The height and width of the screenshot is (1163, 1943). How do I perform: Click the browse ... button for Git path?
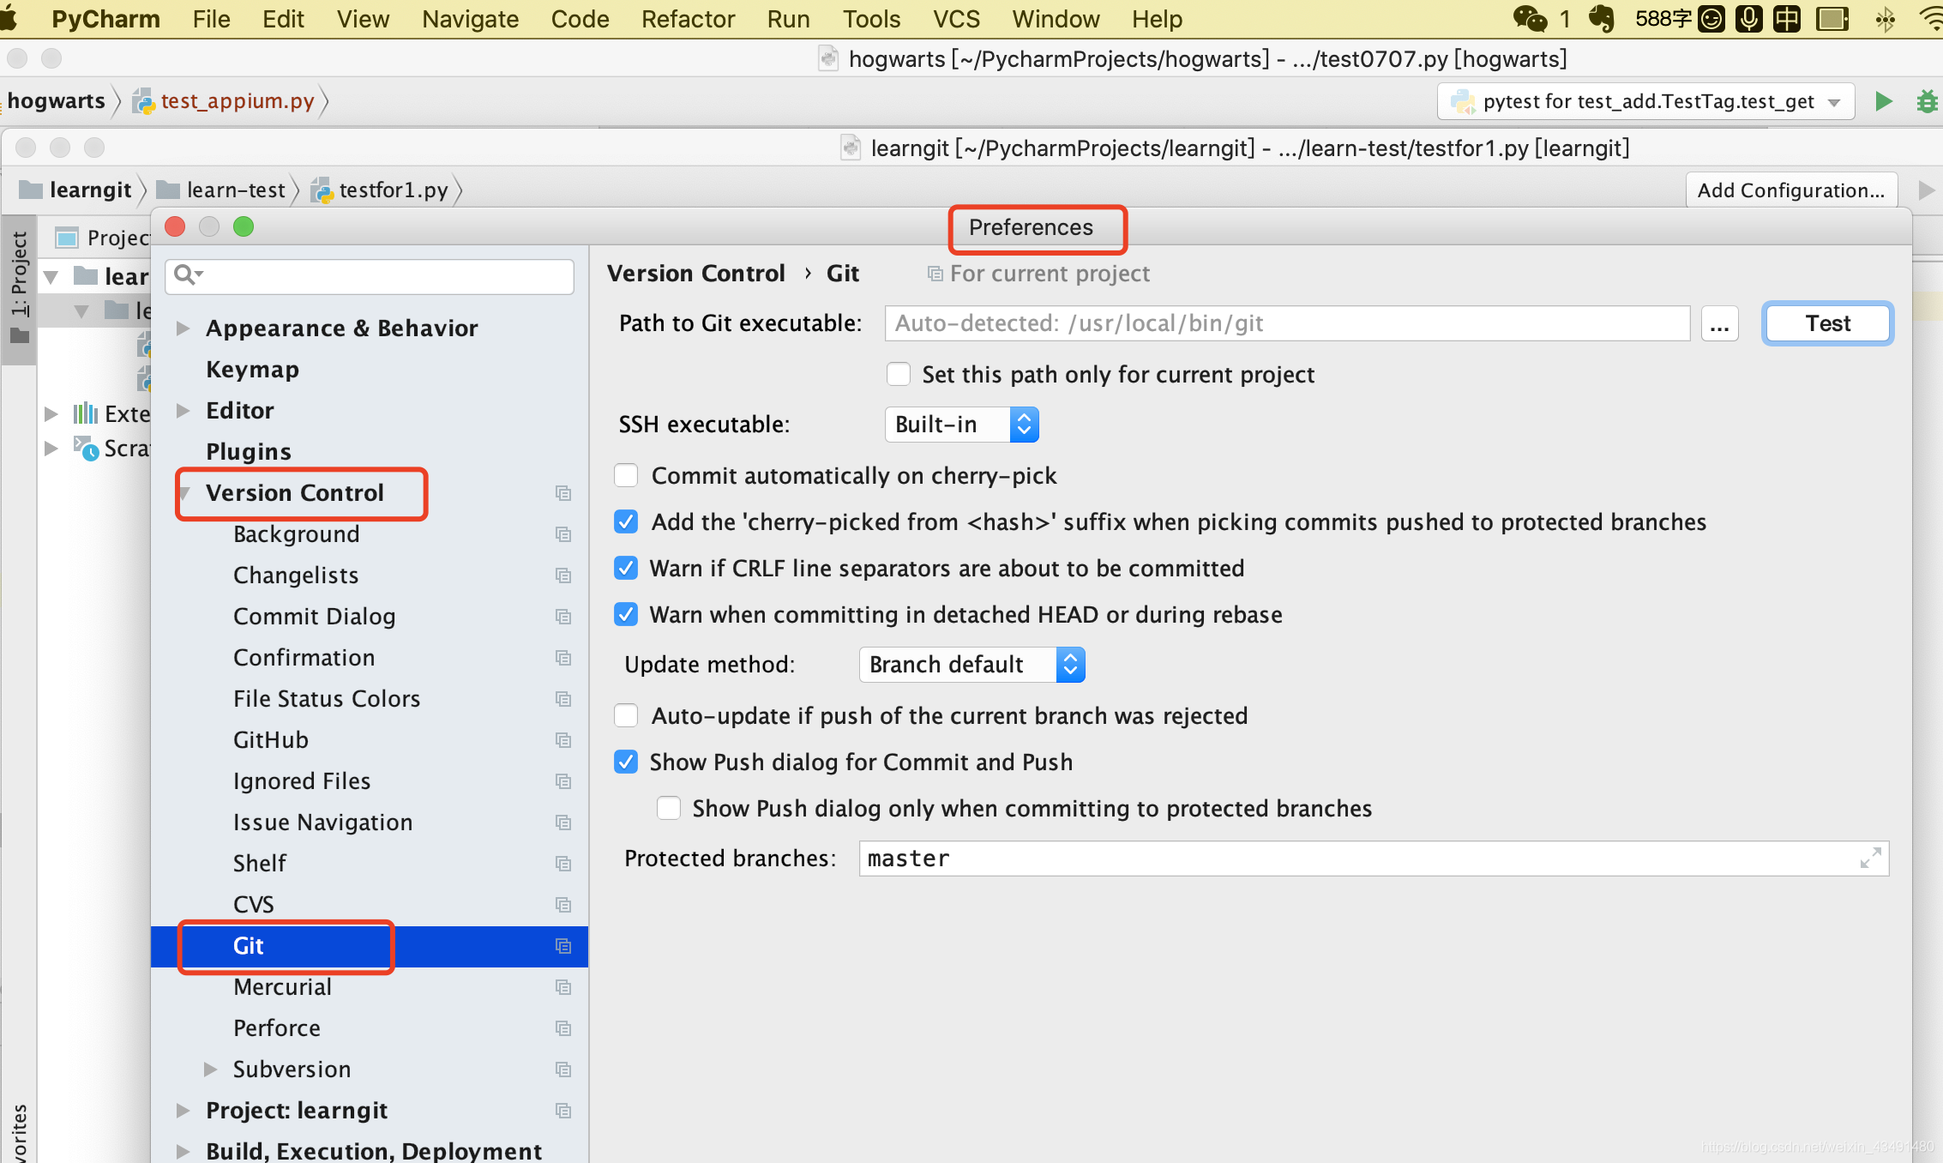(1719, 324)
